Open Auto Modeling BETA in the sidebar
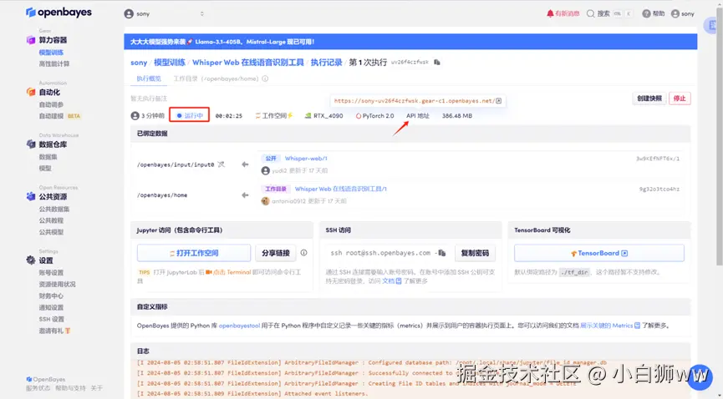 click(59, 116)
